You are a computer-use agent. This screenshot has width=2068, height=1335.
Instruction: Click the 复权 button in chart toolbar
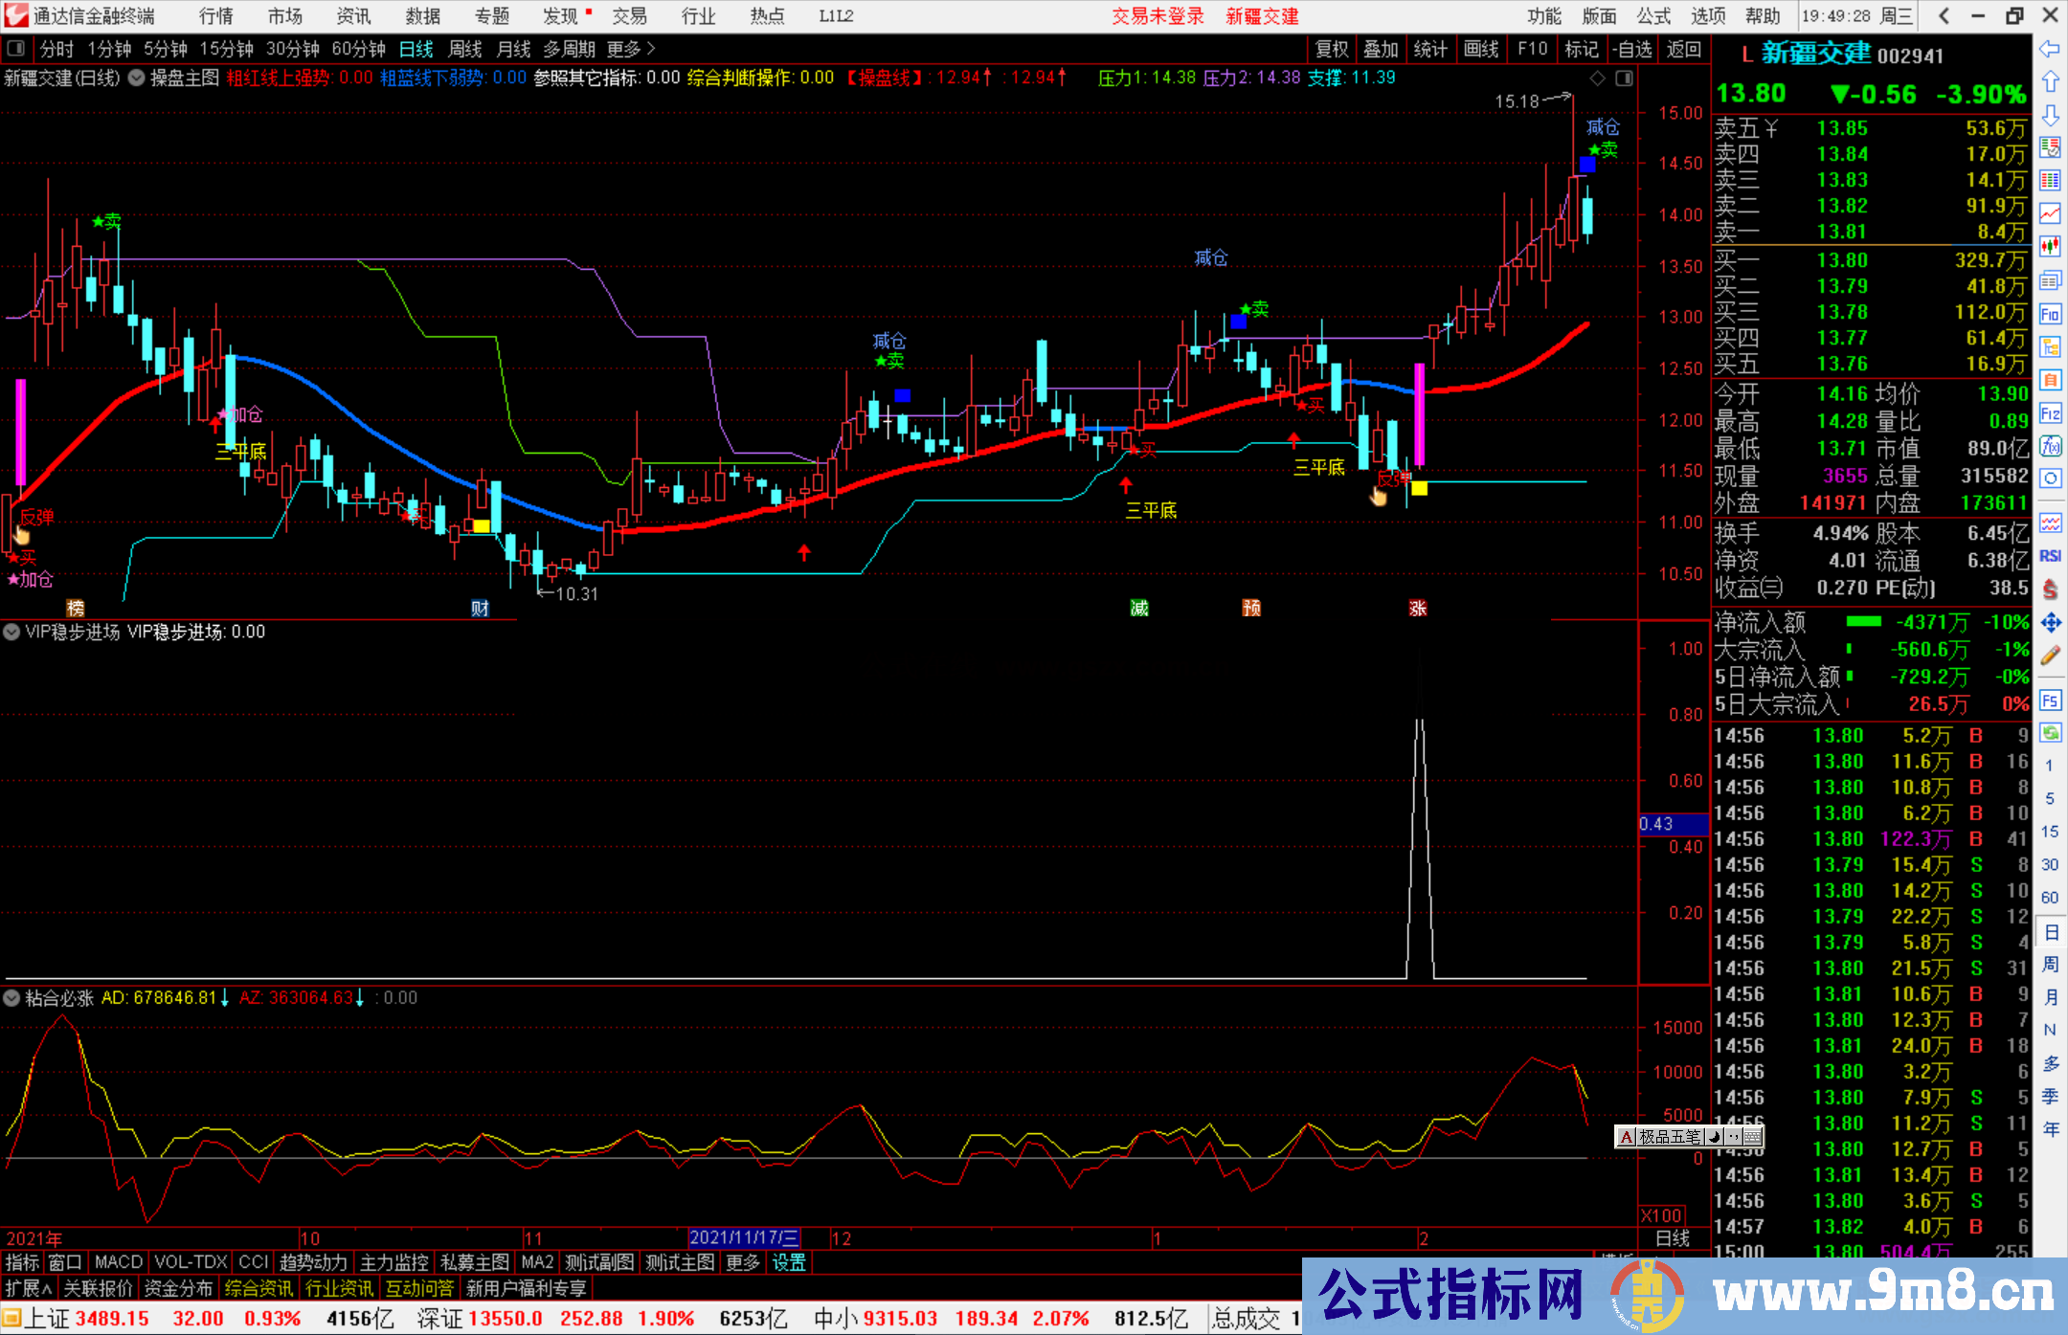click(x=1332, y=49)
